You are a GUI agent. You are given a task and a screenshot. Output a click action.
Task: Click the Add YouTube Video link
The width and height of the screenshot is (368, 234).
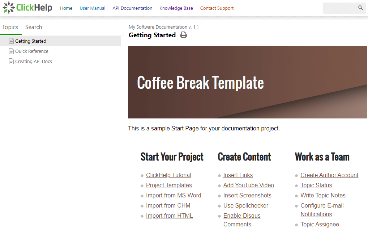248,185
